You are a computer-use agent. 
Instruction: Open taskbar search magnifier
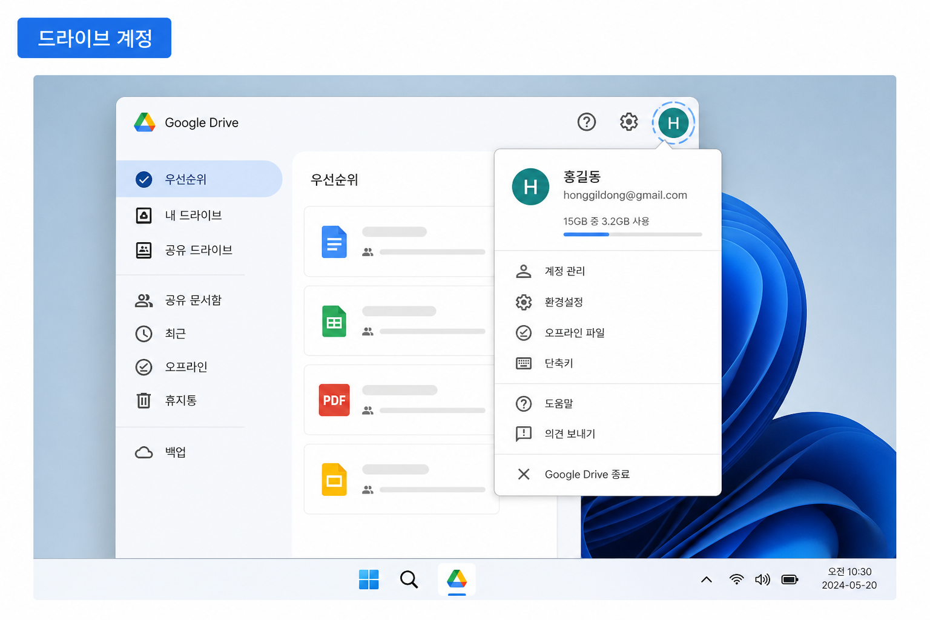point(409,579)
